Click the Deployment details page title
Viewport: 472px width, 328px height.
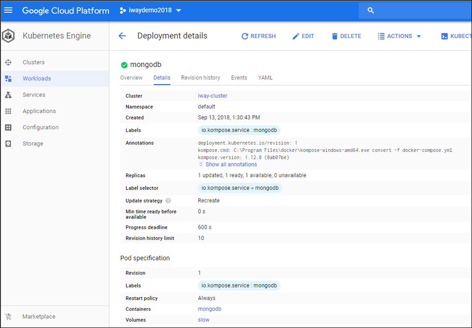[x=172, y=36]
